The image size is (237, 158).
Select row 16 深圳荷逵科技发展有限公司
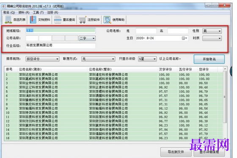[x=113, y=138]
